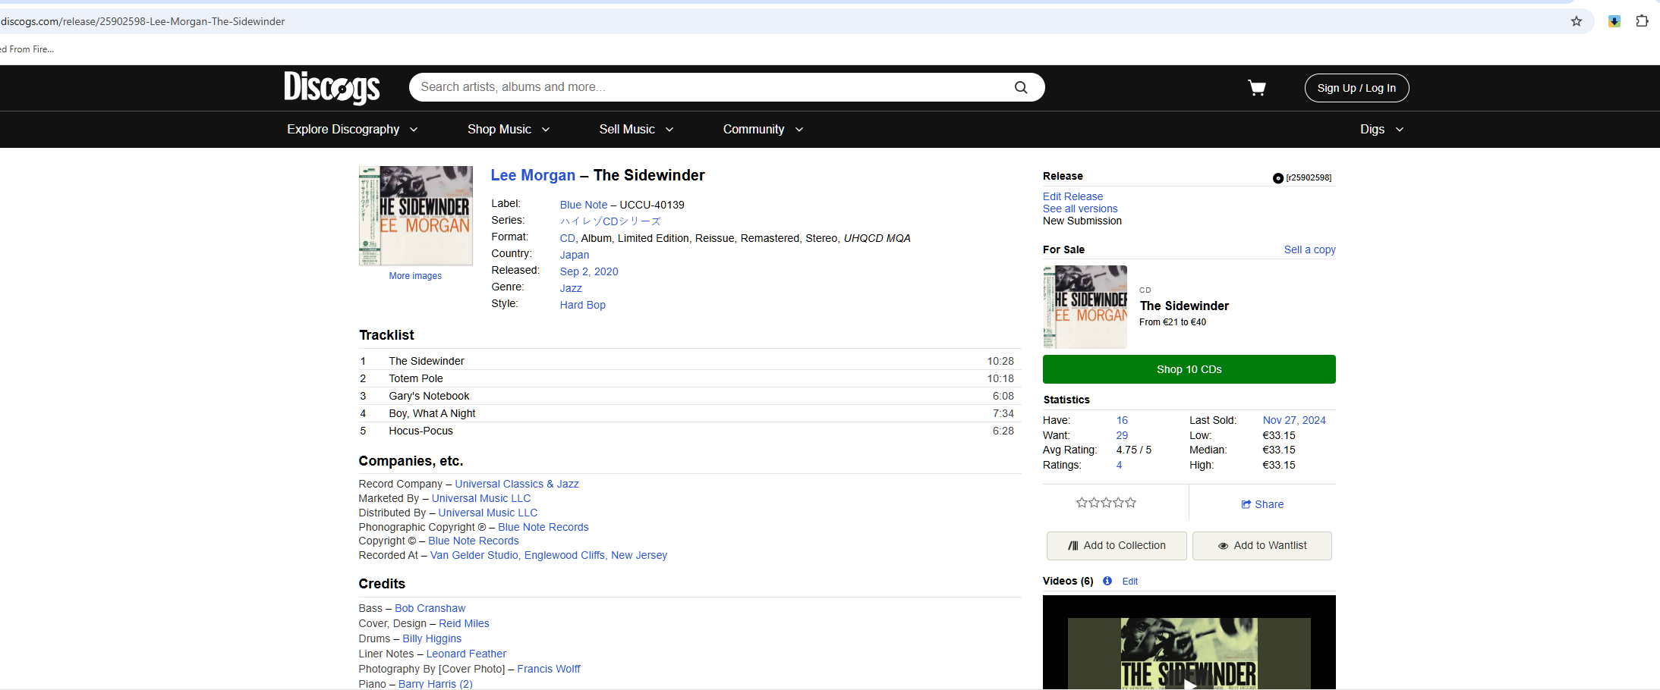Click the release ID disc icon
1660x690 pixels.
[1278, 178]
